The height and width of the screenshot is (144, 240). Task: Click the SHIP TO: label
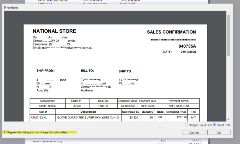[x=125, y=72]
